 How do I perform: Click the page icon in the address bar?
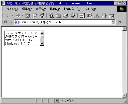pos(17,22)
